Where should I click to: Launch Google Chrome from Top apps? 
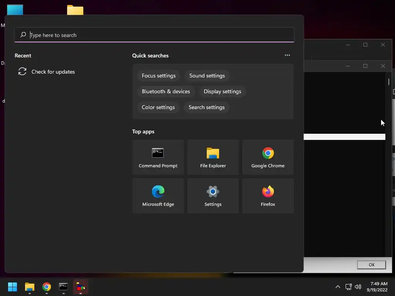268,157
